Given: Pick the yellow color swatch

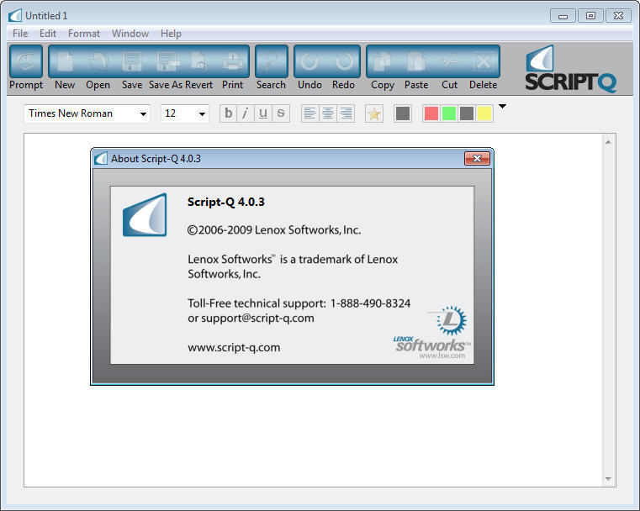Looking at the screenshot, I should [484, 113].
